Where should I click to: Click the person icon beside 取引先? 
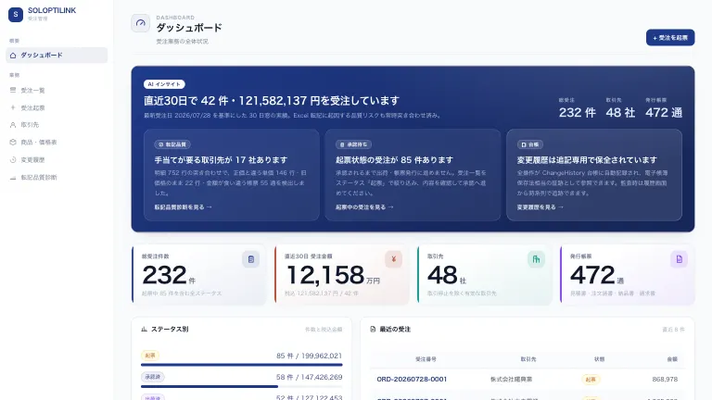click(x=13, y=125)
